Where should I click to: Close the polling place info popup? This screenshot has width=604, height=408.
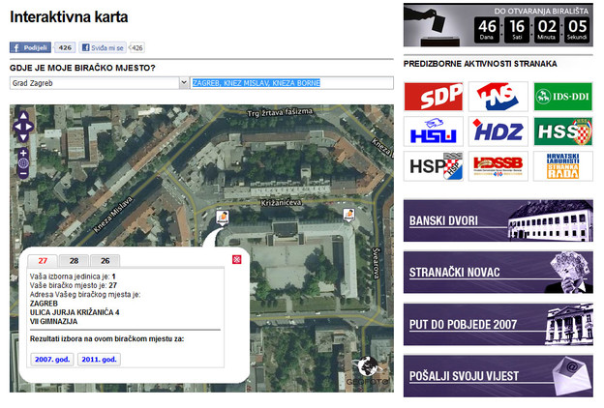(x=237, y=259)
